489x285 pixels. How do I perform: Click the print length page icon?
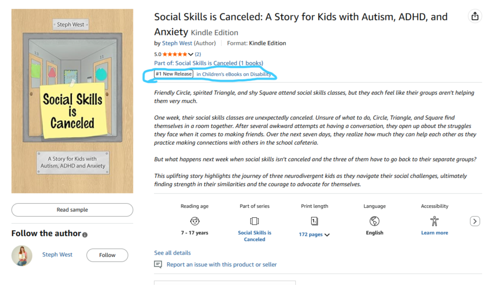tap(314, 221)
